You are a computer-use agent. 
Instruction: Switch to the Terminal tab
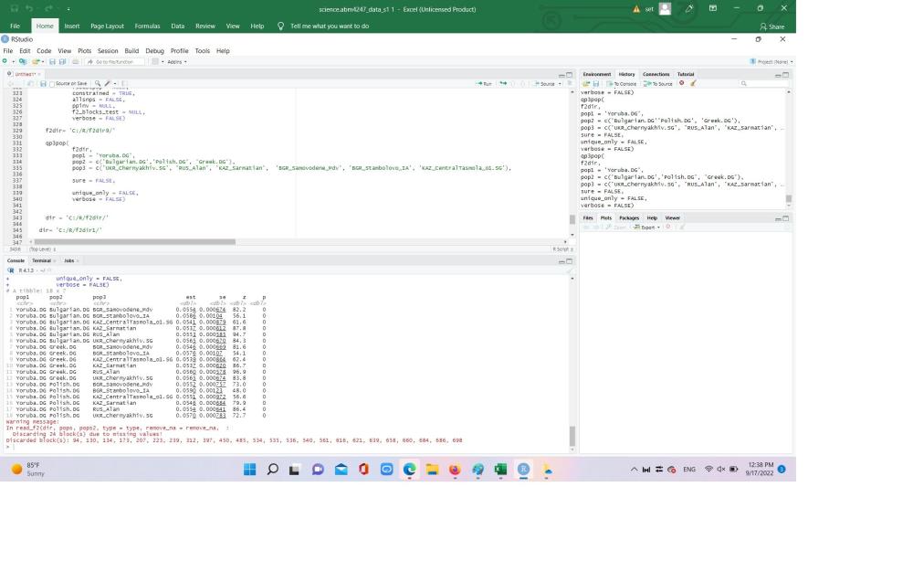click(x=42, y=260)
